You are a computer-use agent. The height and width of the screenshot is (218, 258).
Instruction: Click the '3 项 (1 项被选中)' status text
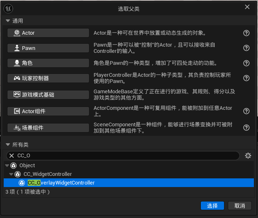click(28, 192)
